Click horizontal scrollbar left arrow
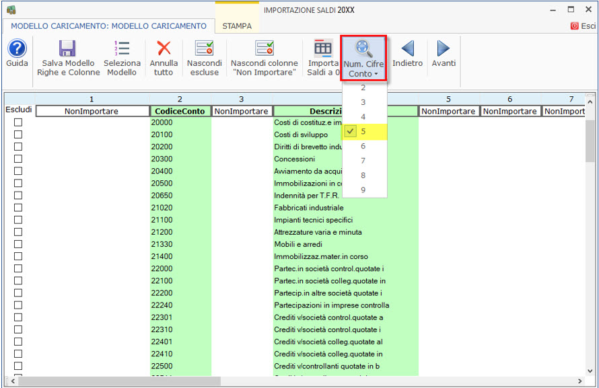This screenshot has height=388, width=599. click(x=13, y=381)
